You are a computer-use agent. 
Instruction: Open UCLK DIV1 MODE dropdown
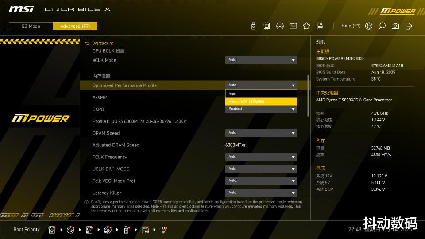click(x=261, y=169)
